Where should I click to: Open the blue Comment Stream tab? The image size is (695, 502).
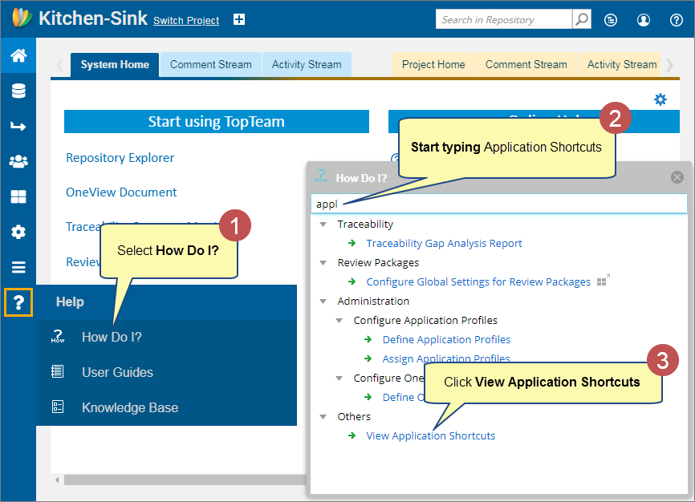click(210, 65)
